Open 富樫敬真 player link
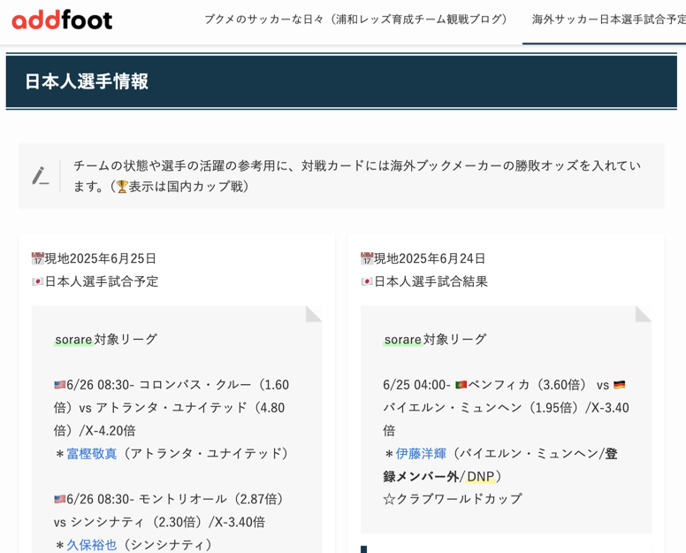Viewport: 686px width, 553px height. (92, 453)
